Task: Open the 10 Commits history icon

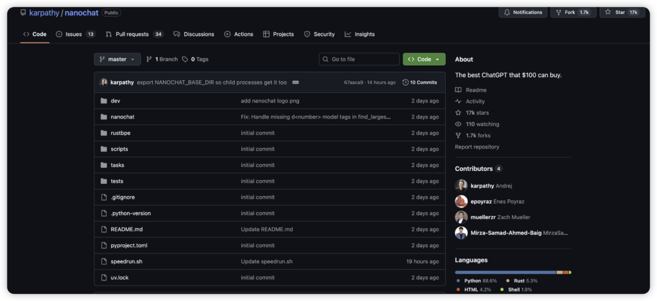Action: pos(405,83)
